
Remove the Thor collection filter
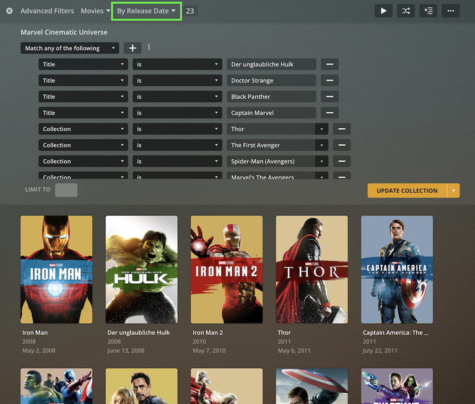(342, 129)
